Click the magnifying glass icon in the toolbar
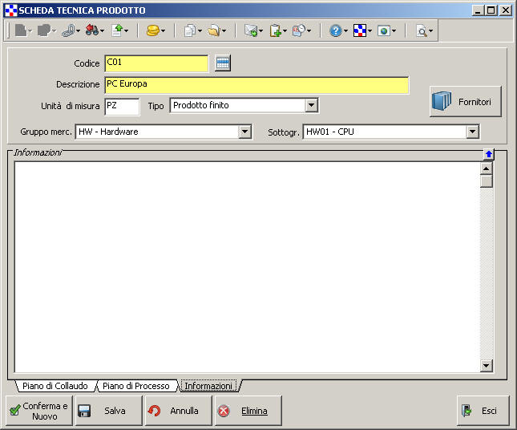Screen dimensions: 517x430 pos(421,30)
